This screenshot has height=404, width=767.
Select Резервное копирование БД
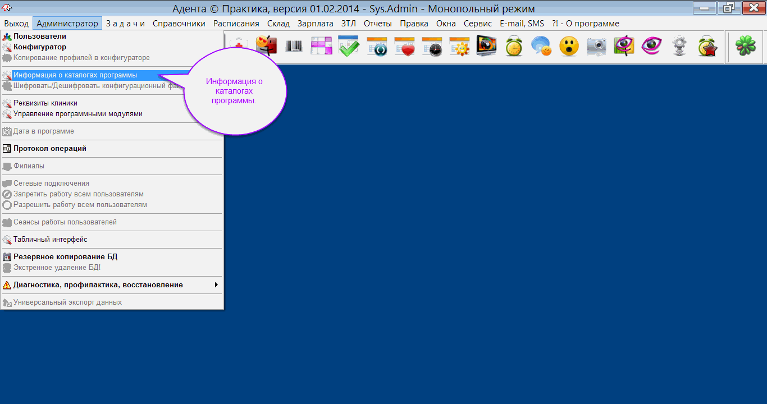pos(65,257)
